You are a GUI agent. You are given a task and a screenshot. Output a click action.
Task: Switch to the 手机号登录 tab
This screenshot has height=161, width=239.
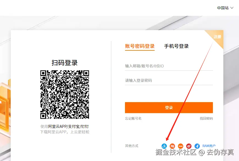(x=176, y=46)
